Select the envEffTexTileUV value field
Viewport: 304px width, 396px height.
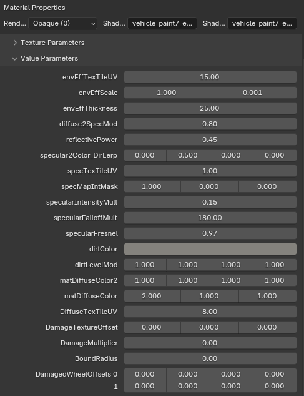pyautogui.click(x=210, y=77)
